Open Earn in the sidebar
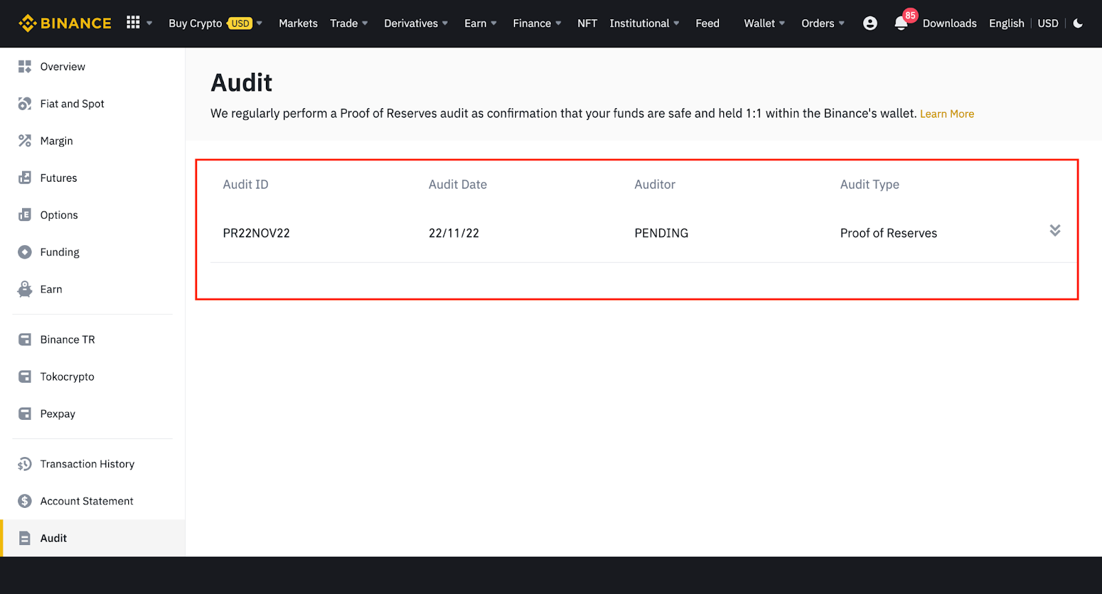The height and width of the screenshot is (594, 1102). tap(51, 290)
